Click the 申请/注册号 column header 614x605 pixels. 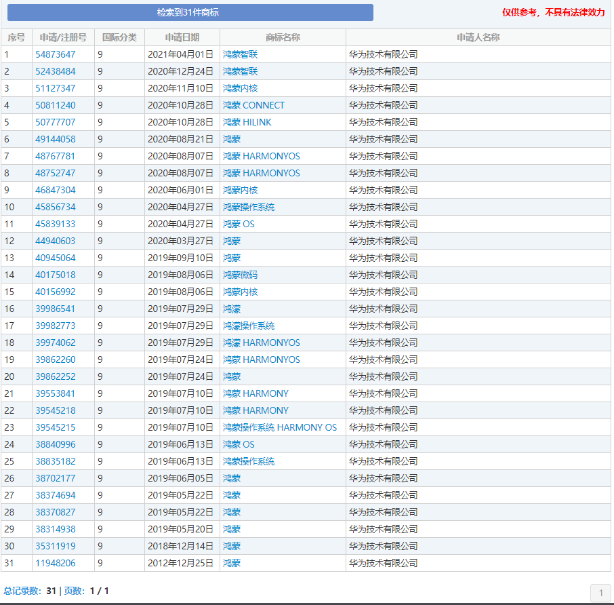point(63,37)
